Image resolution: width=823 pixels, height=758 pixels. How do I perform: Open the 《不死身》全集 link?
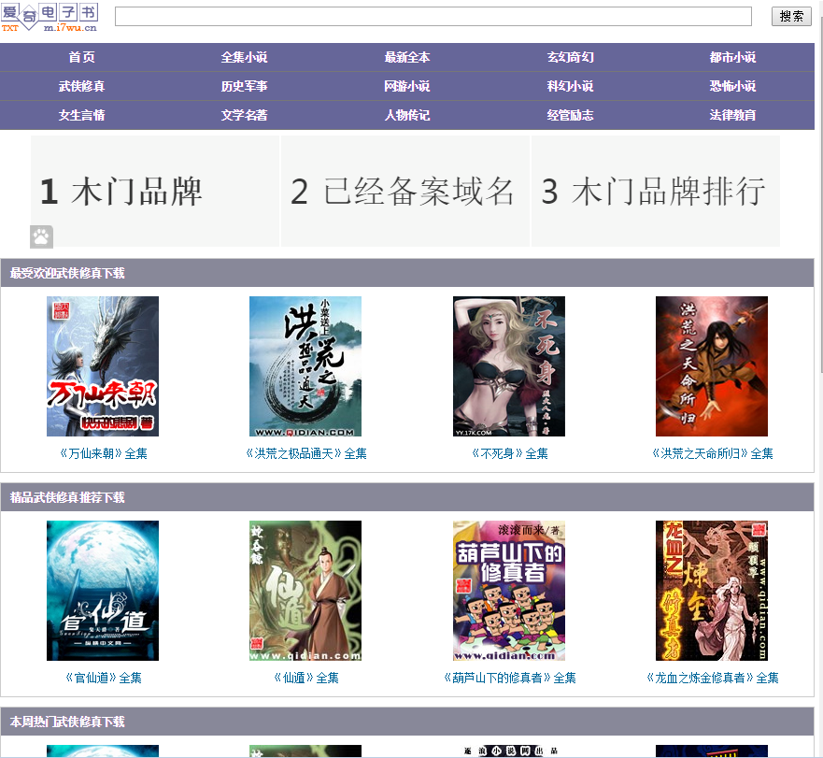click(x=509, y=453)
